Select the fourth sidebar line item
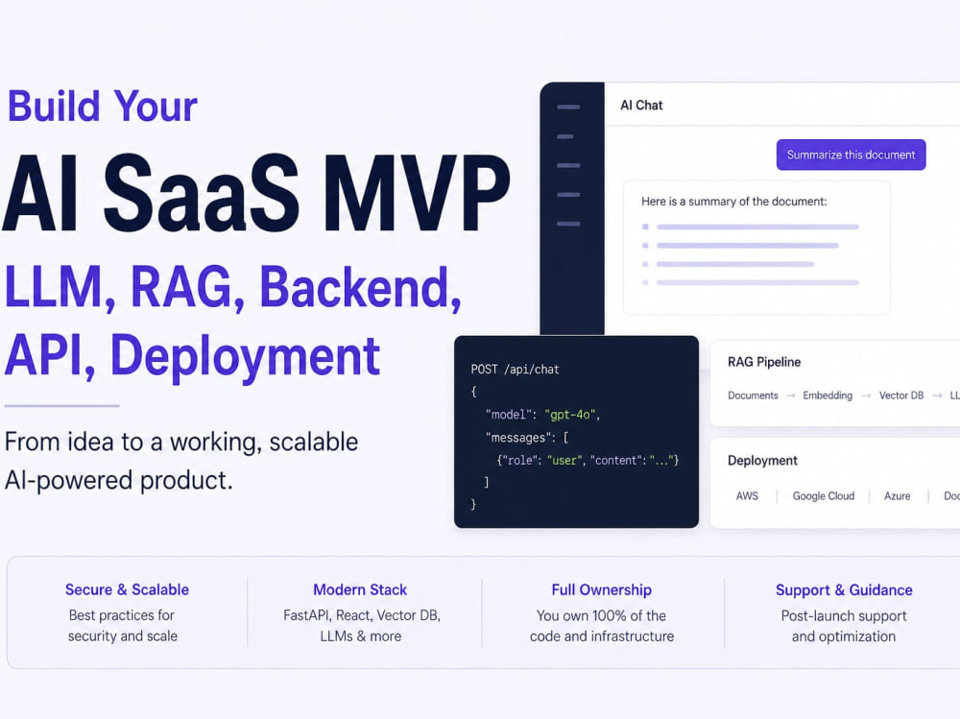 (568, 195)
